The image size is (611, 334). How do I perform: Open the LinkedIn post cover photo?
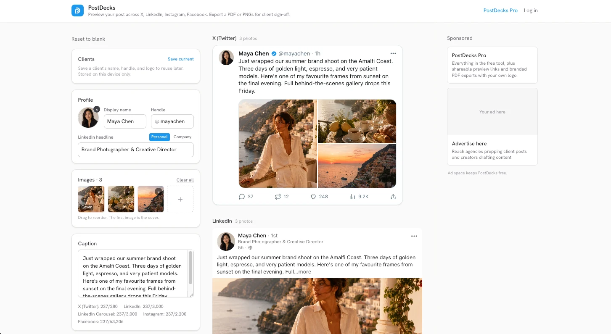[x=317, y=306]
